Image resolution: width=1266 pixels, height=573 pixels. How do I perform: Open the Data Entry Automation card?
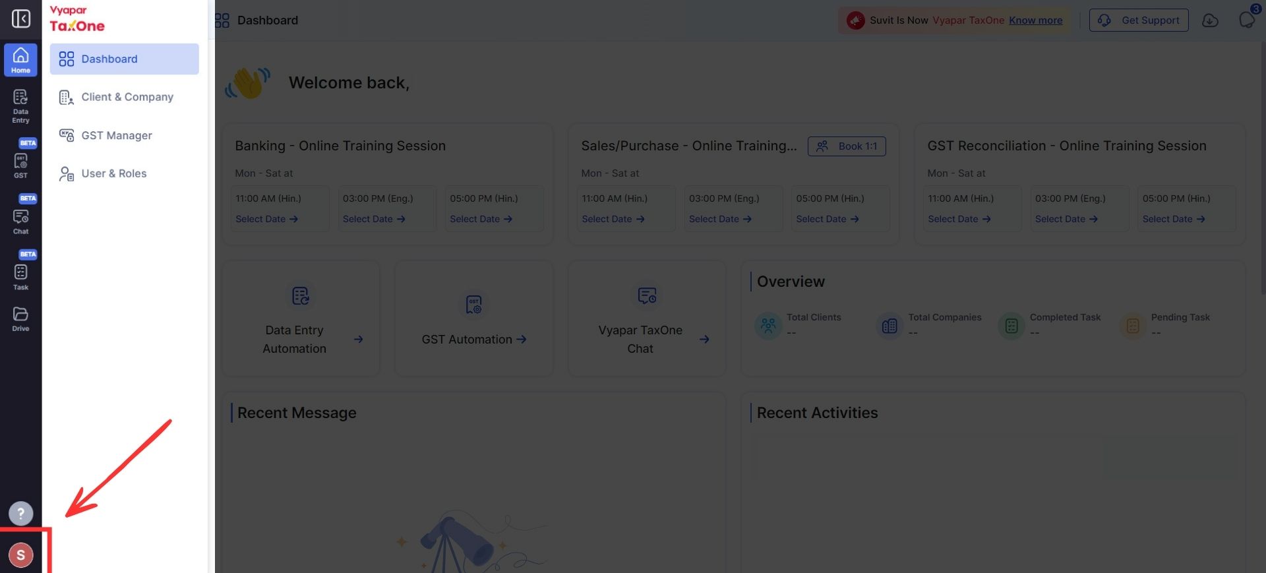click(301, 318)
